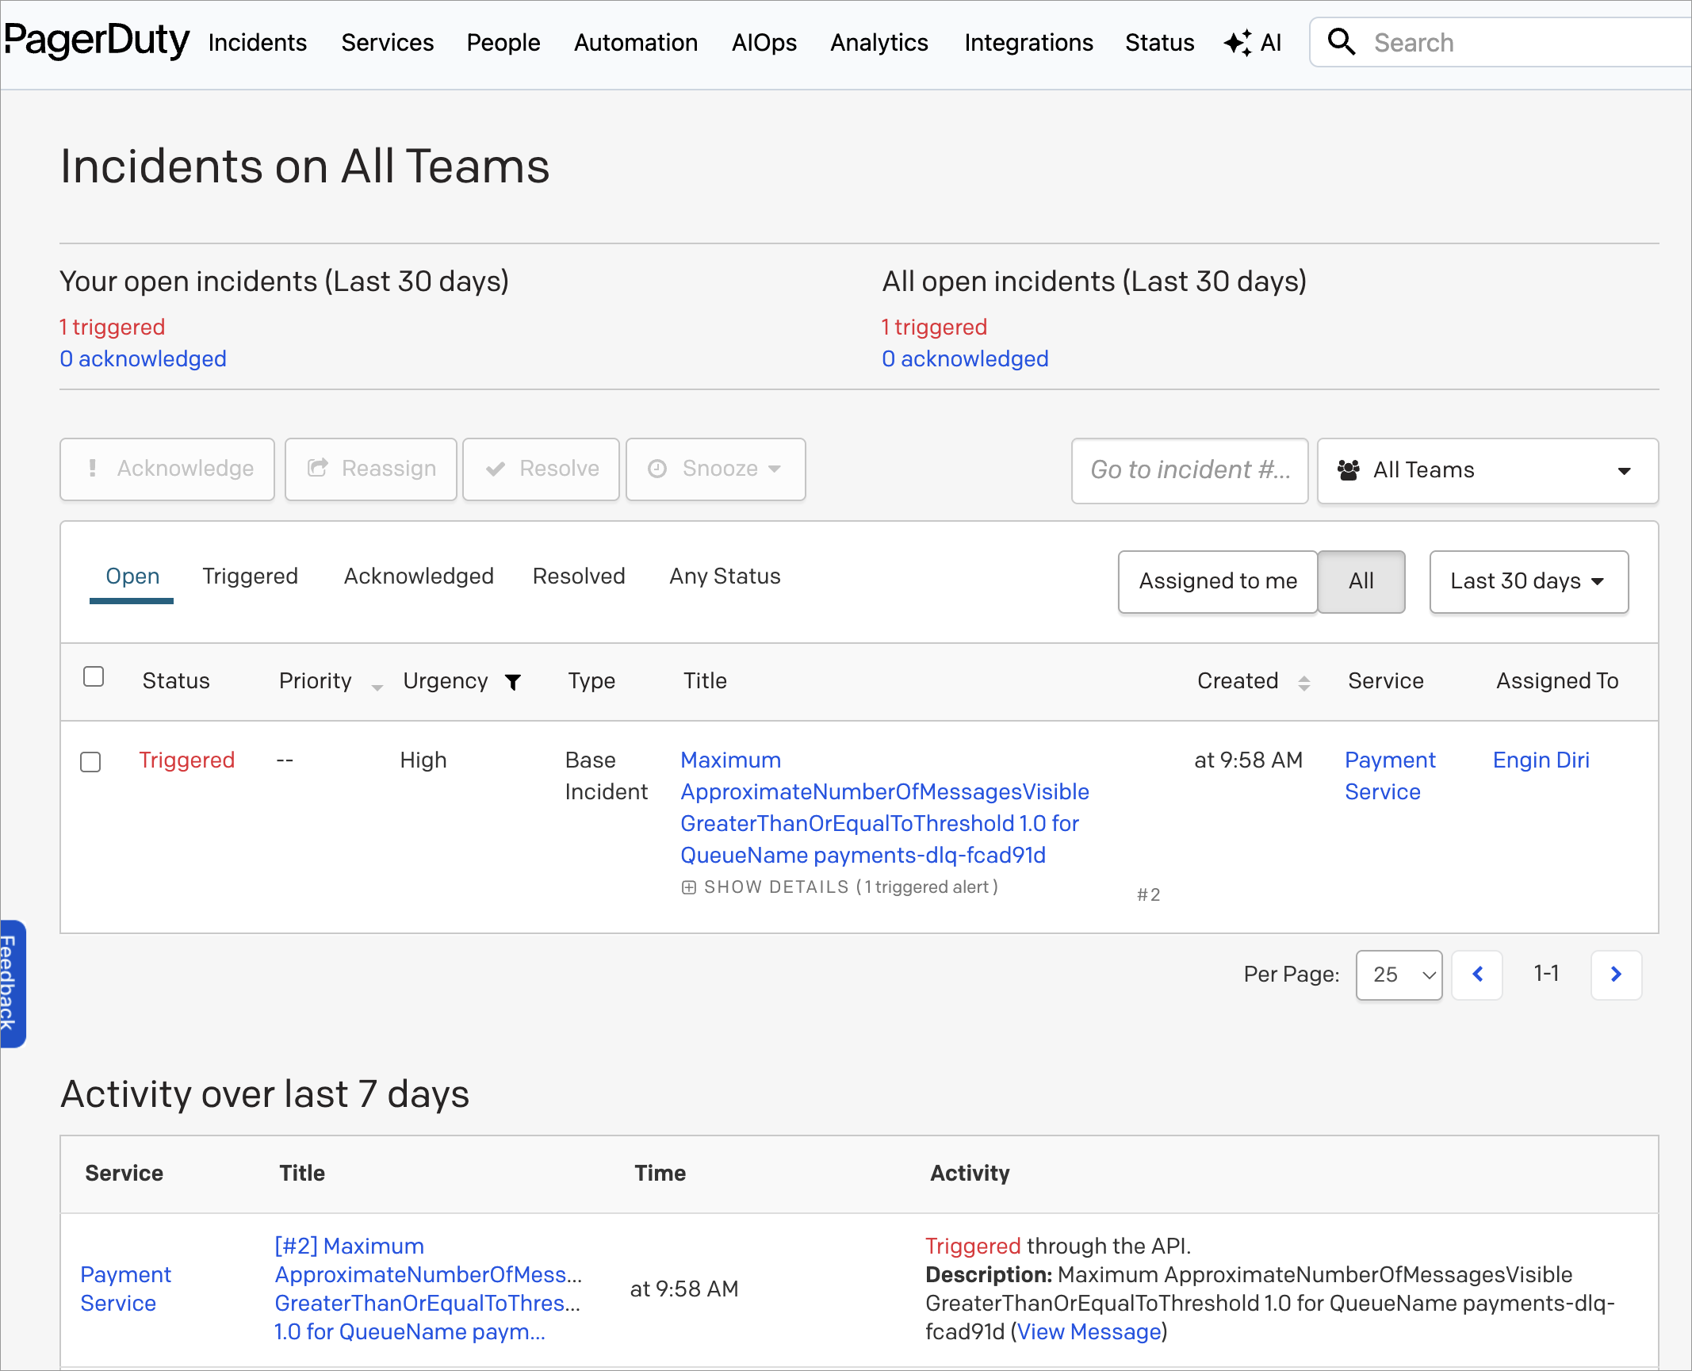Check the Triggered incident #2 row checkbox
Image resolution: width=1692 pixels, height=1371 pixels.
click(x=90, y=761)
